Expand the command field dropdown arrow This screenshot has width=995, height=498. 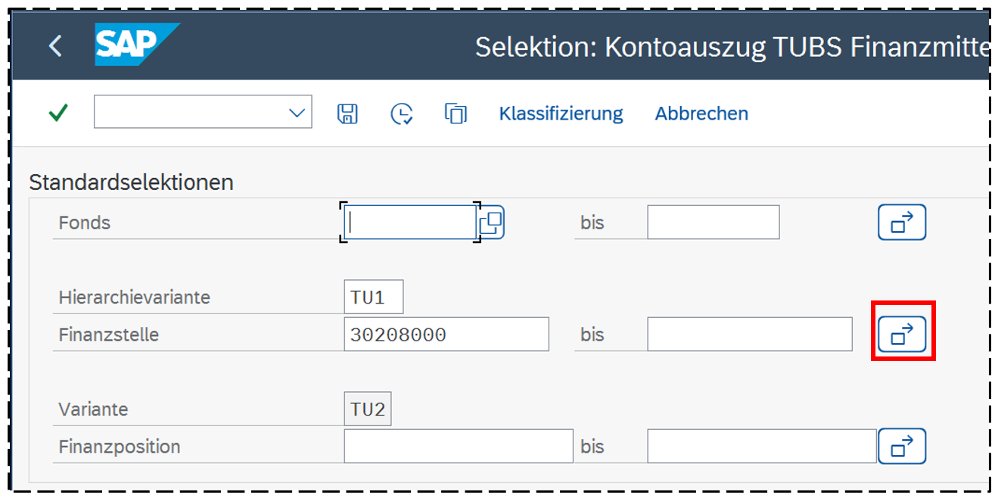(x=296, y=113)
